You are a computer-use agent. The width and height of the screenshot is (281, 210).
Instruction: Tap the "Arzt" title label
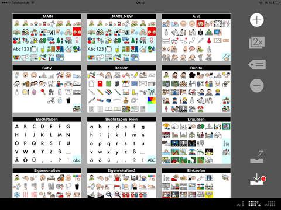(x=196, y=16)
